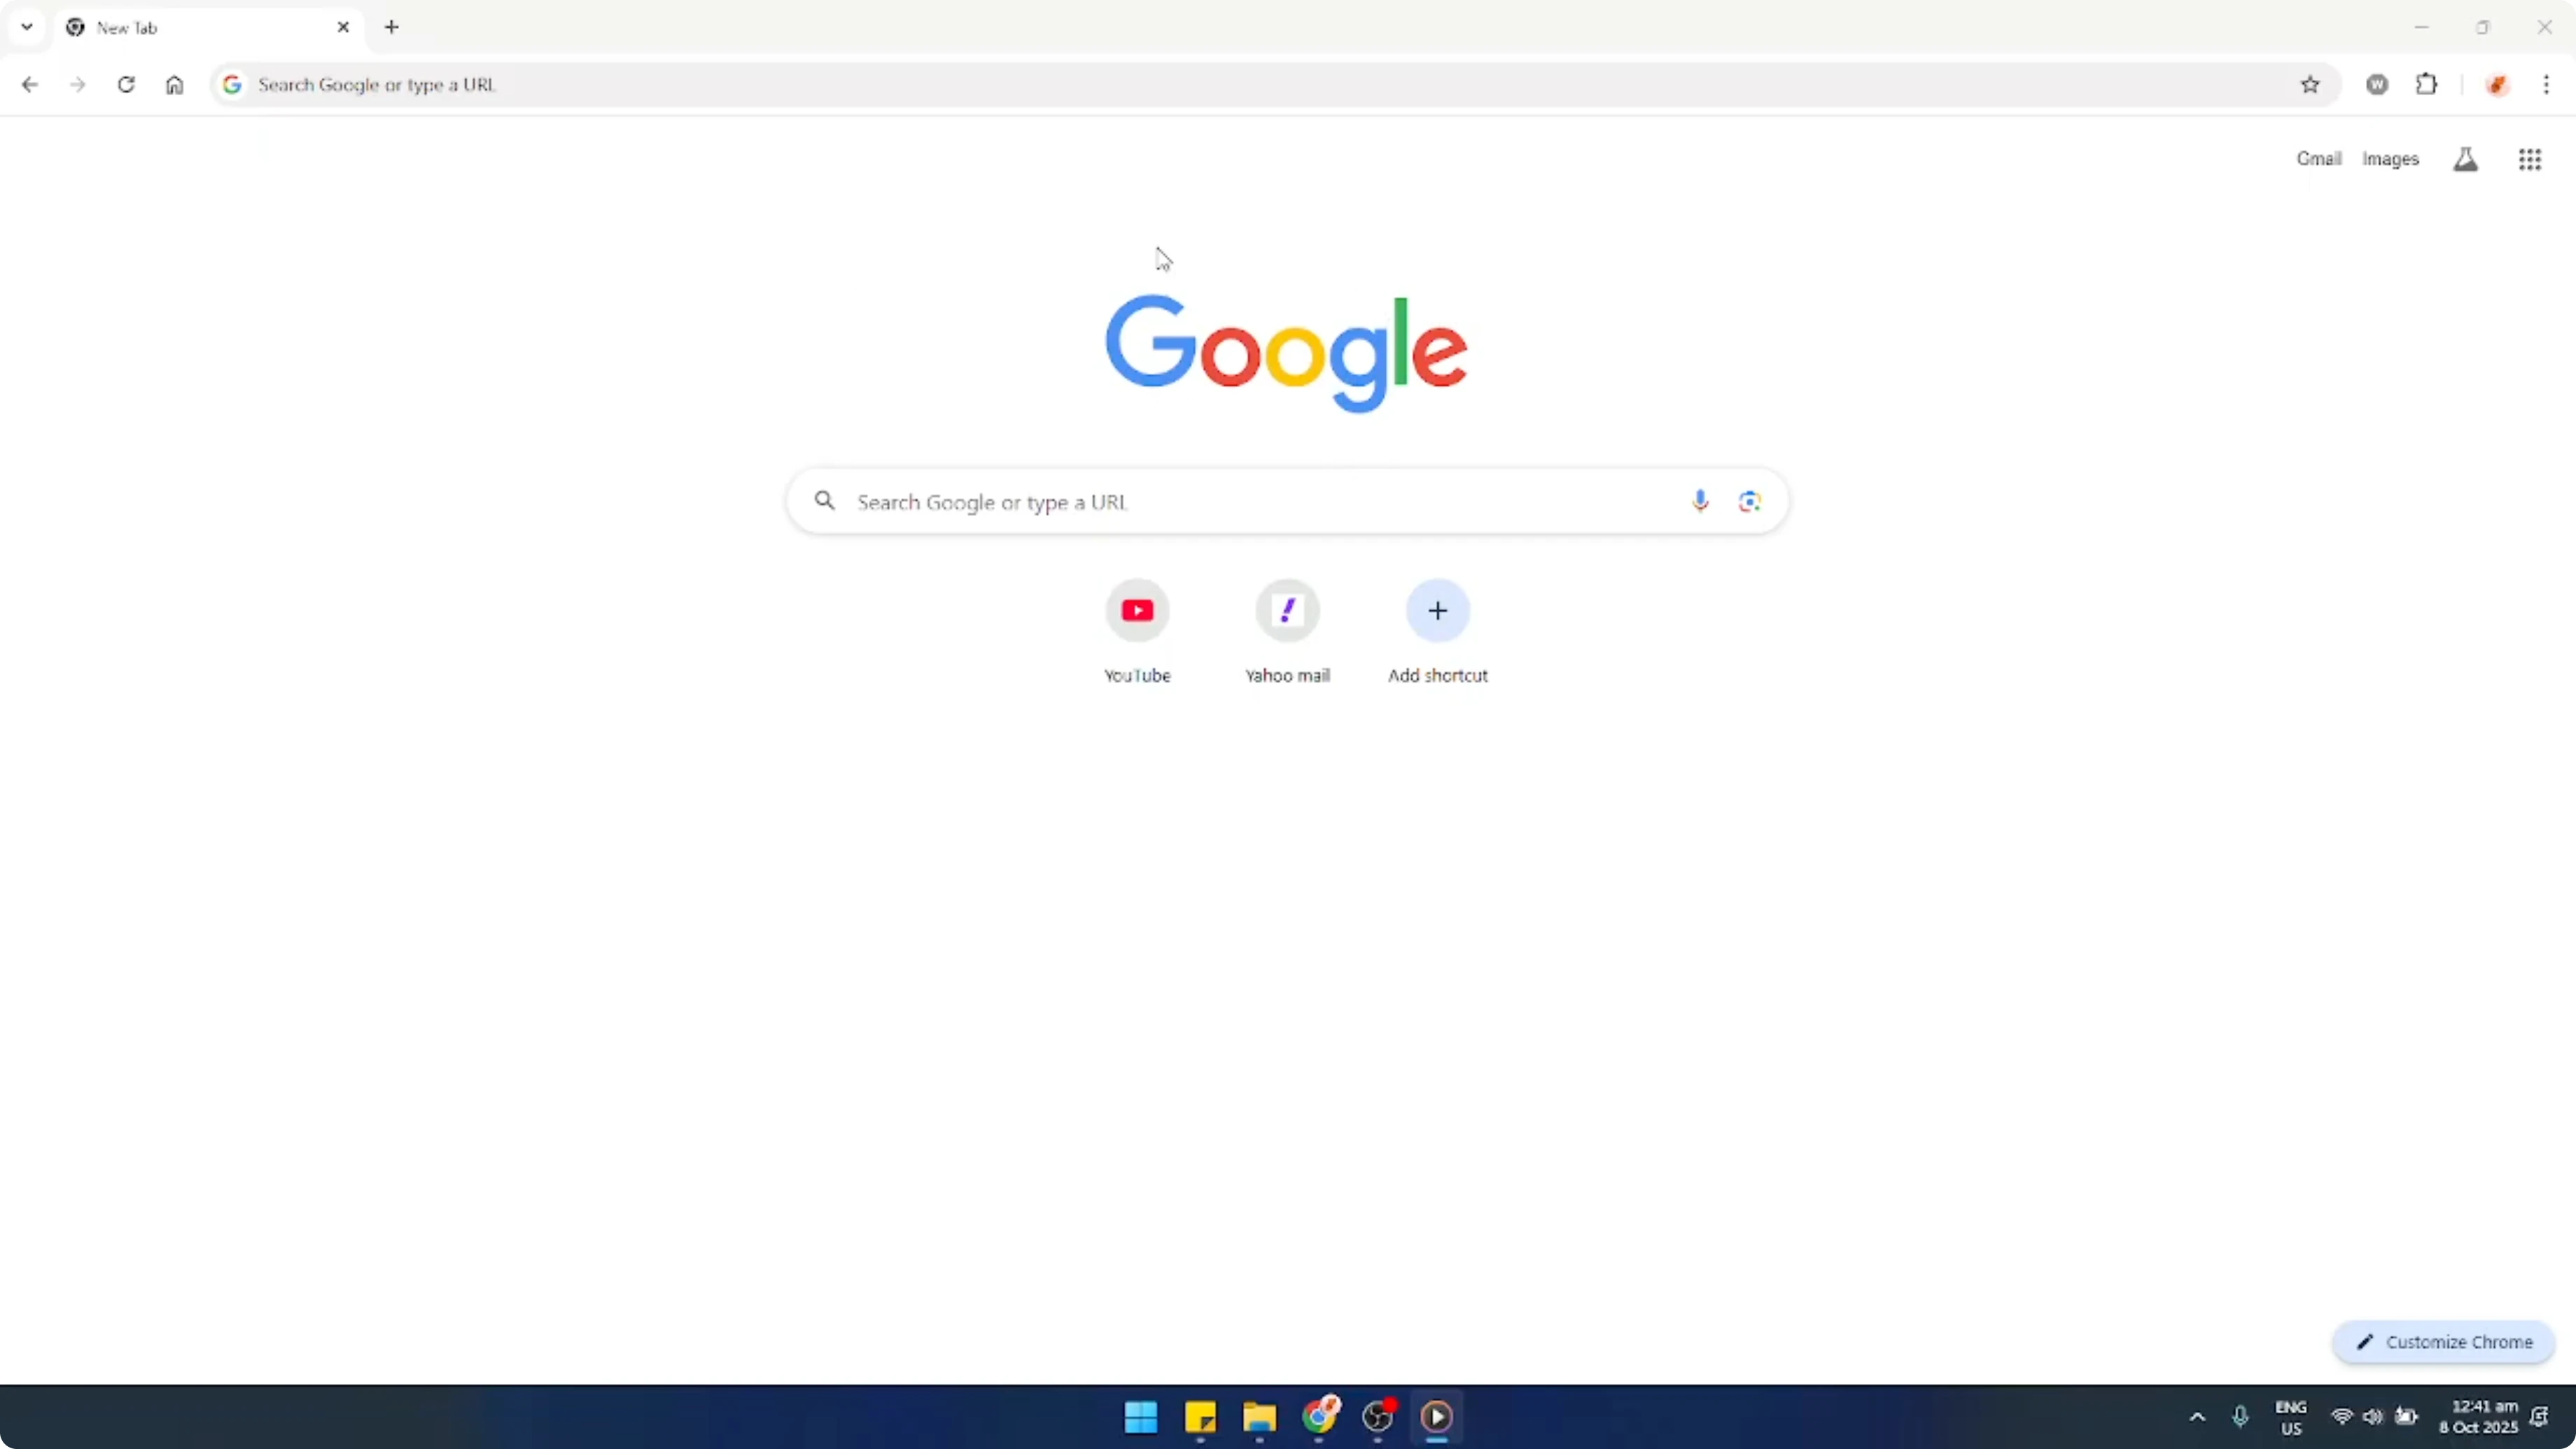This screenshot has width=2576, height=1449.
Task: Activate voice search with the microphone icon
Action: coord(1700,501)
